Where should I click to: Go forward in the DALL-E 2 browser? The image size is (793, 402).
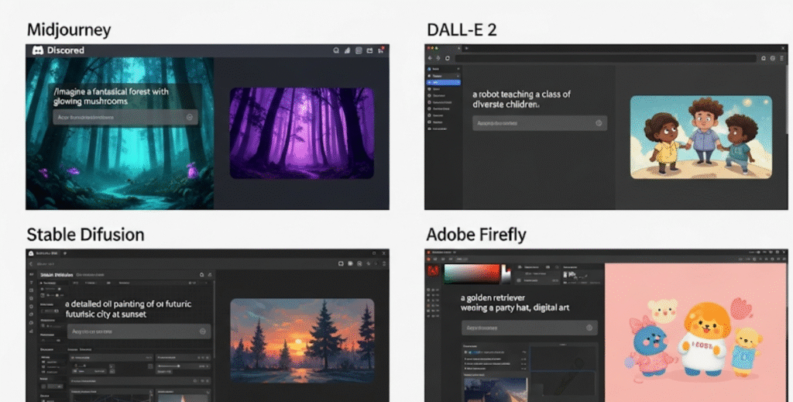[438, 58]
